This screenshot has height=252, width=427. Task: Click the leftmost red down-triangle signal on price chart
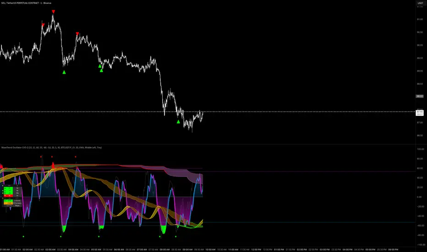coord(43,25)
